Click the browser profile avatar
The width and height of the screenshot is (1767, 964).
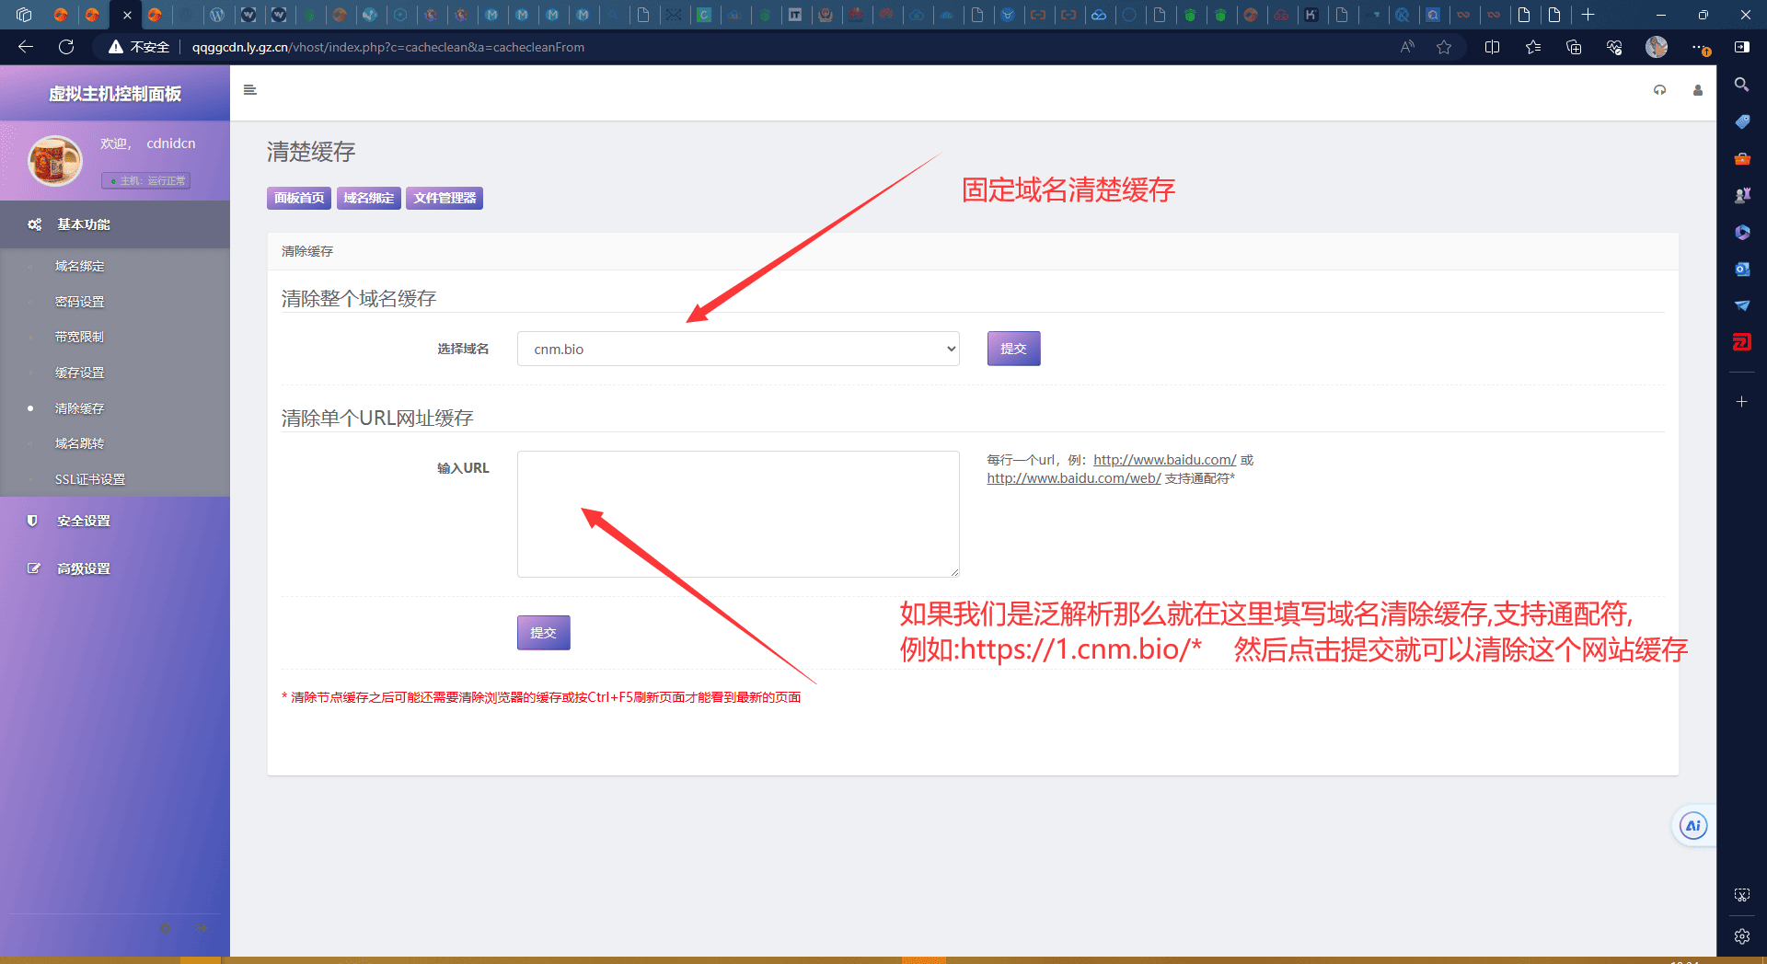(x=1657, y=47)
